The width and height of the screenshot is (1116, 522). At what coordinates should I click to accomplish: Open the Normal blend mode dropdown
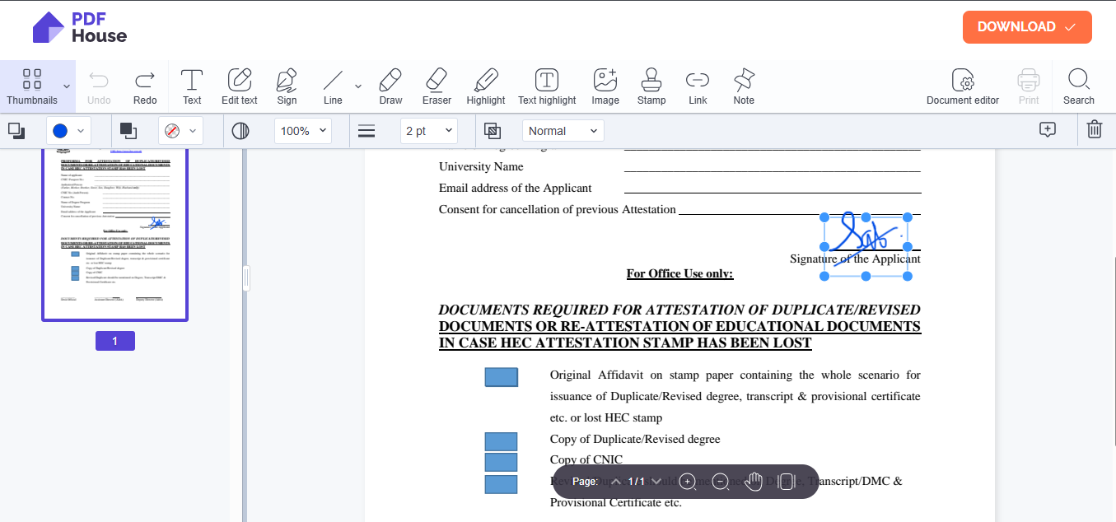click(x=563, y=131)
